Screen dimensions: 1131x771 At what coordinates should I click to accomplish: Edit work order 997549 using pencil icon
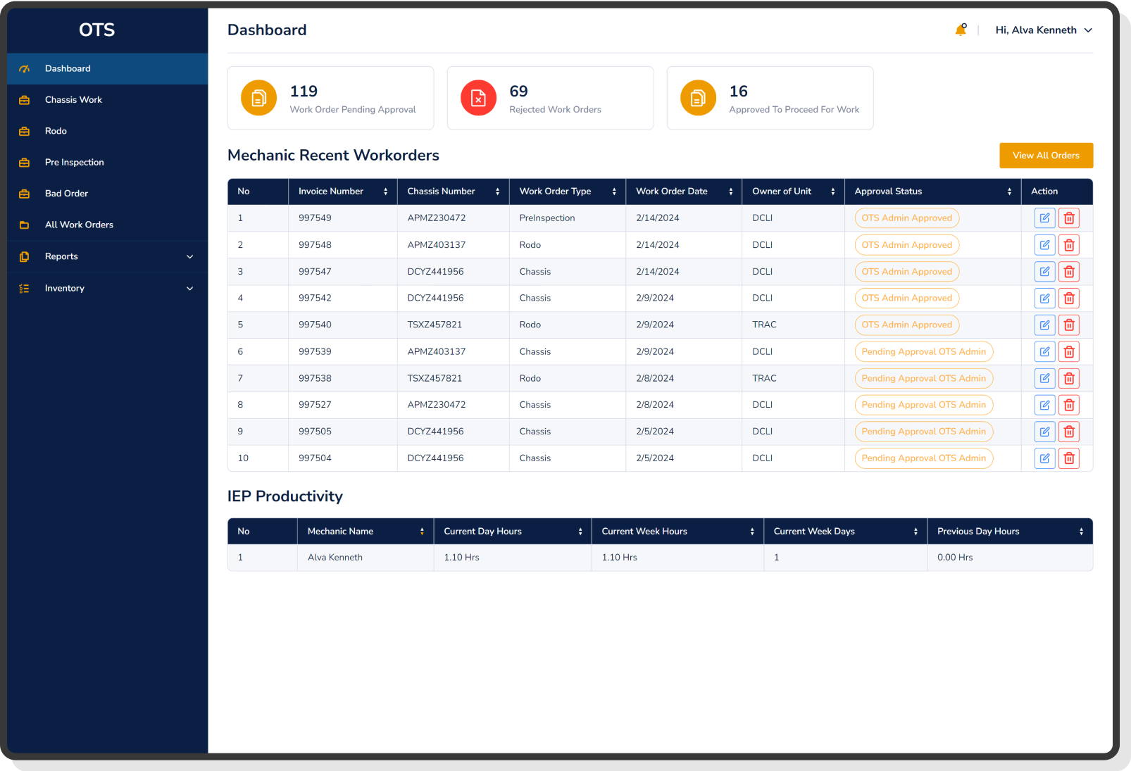[x=1044, y=218]
